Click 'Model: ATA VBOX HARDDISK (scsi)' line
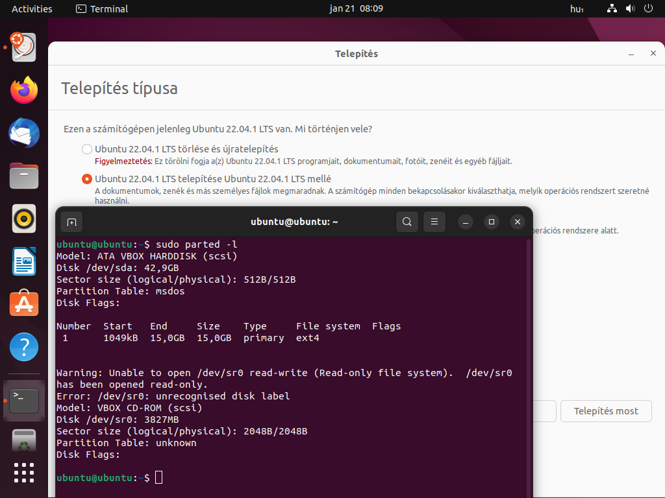Image resolution: width=665 pixels, height=498 pixels. click(147, 256)
